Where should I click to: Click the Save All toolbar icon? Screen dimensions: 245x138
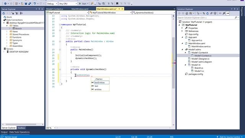pyautogui.click(x=29, y=3)
